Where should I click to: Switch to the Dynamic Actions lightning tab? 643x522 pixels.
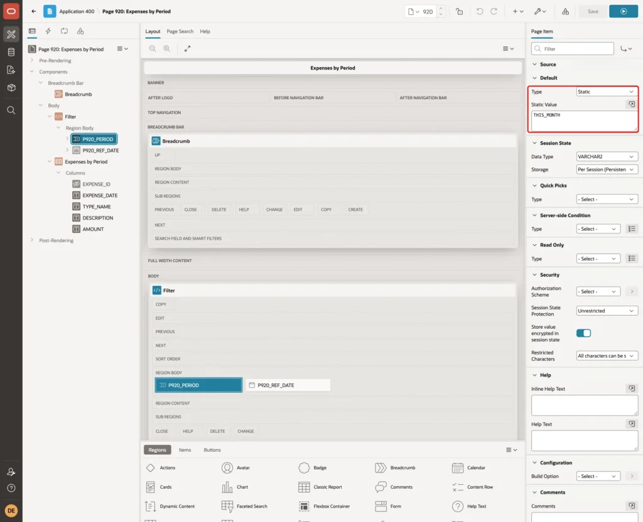coord(48,31)
